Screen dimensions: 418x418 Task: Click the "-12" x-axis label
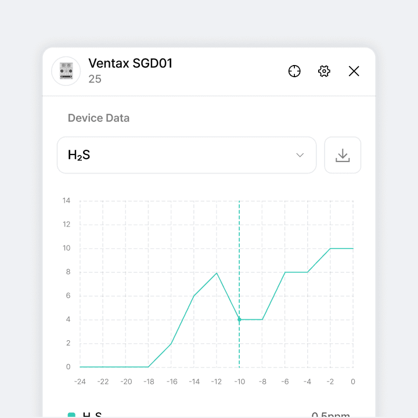(217, 381)
